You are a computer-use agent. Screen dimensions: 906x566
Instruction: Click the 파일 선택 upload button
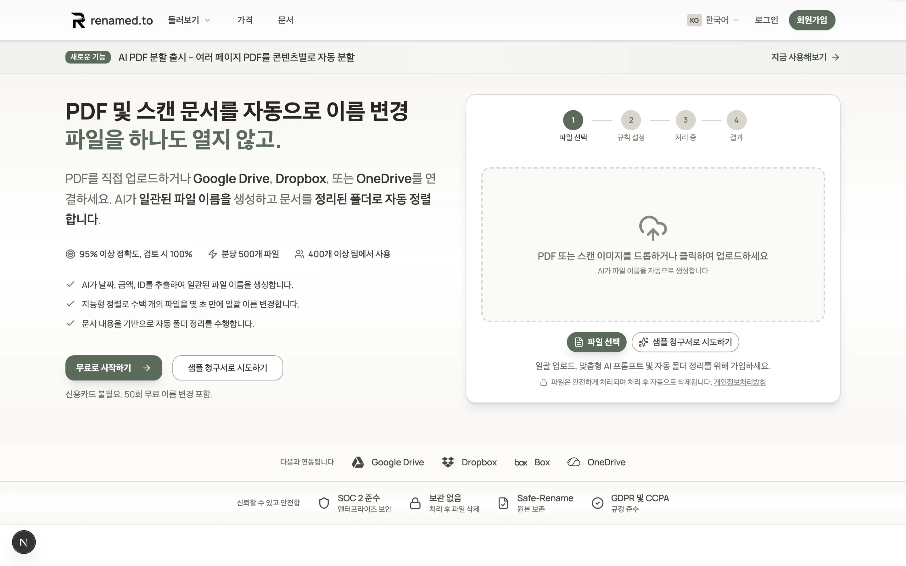(x=596, y=342)
